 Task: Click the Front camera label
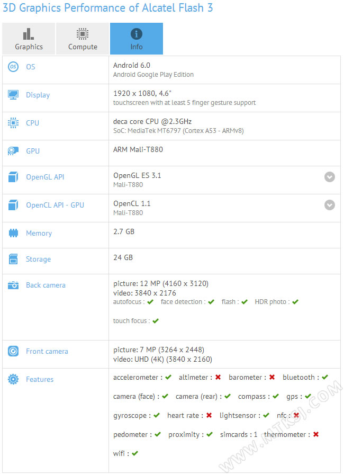pos(47,351)
